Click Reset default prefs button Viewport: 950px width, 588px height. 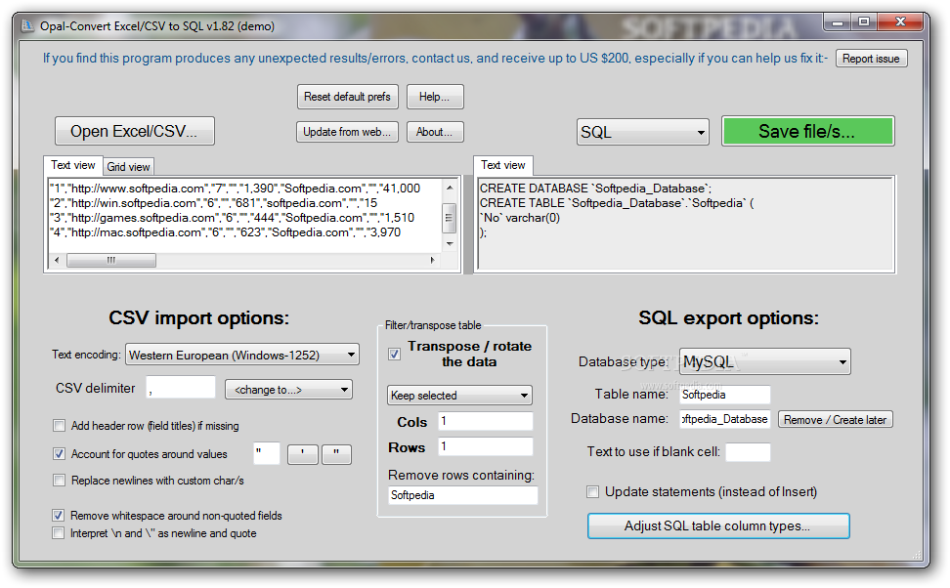pyautogui.click(x=347, y=97)
